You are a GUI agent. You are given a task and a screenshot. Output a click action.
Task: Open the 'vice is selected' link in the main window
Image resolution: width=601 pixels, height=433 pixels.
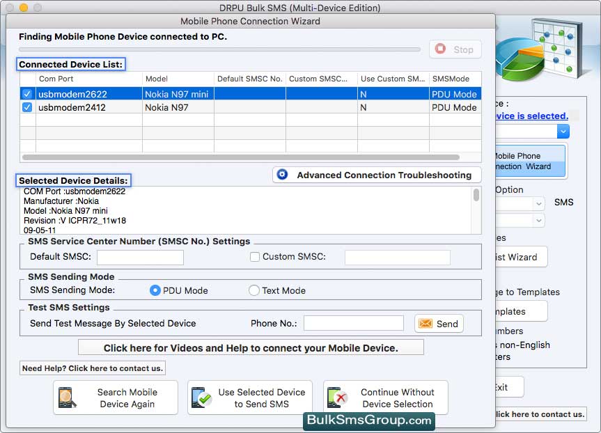(x=531, y=116)
